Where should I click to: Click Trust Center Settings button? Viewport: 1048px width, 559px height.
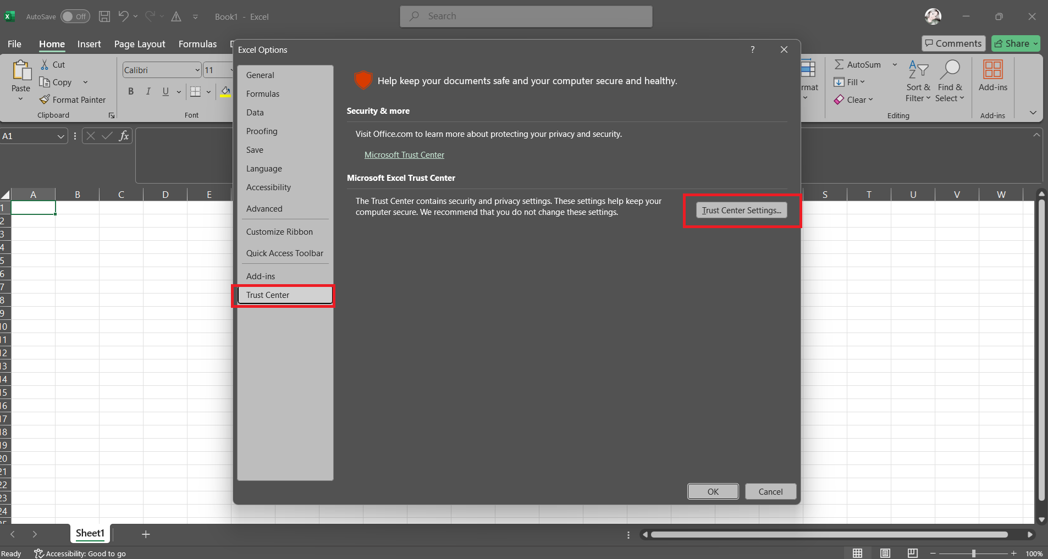click(742, 211)
